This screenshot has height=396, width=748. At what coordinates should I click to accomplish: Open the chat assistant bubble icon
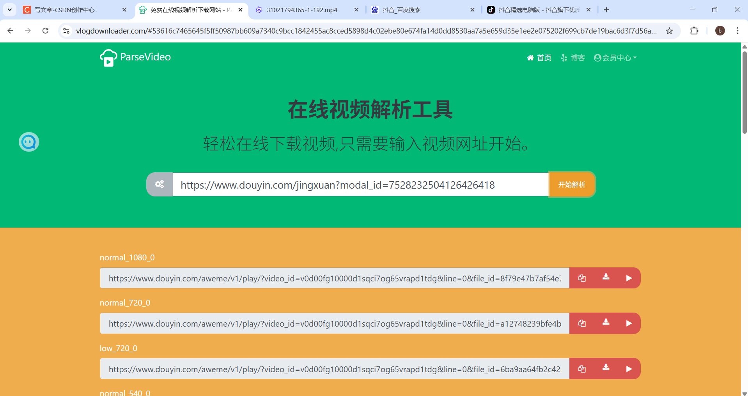point(29,142)
